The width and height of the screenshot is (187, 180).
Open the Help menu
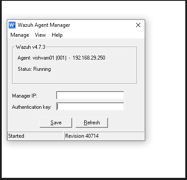57,35
